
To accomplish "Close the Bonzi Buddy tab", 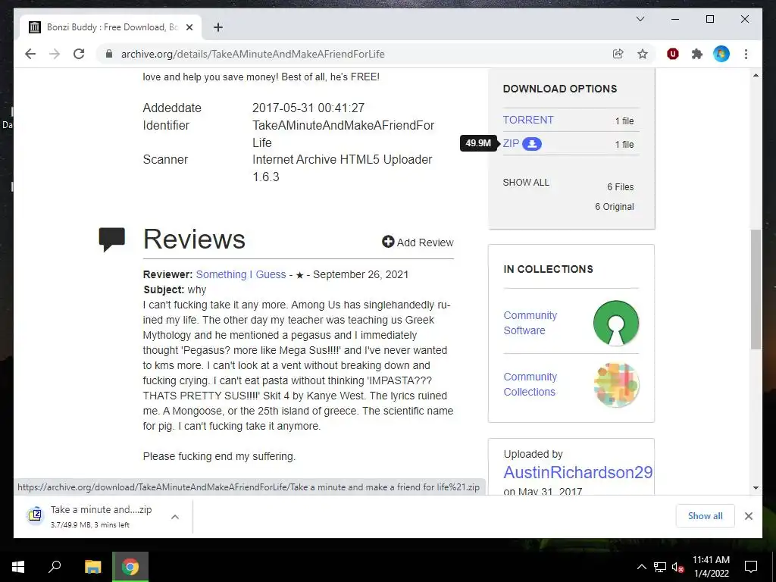I will point(189,27).
